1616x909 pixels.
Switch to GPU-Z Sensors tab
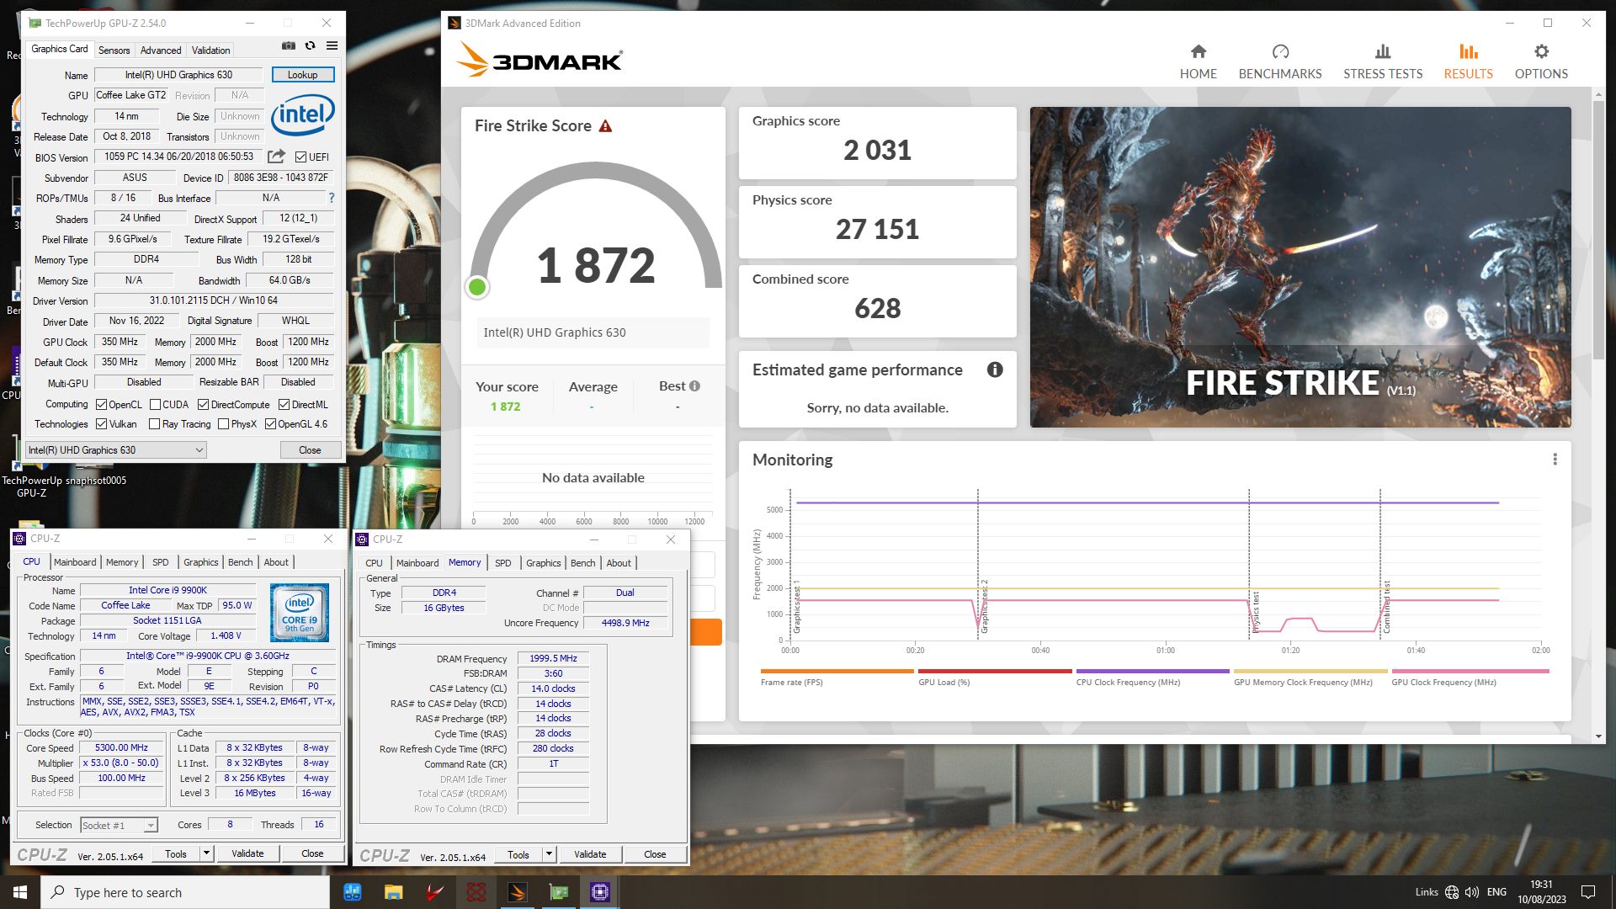pos(114,50)
